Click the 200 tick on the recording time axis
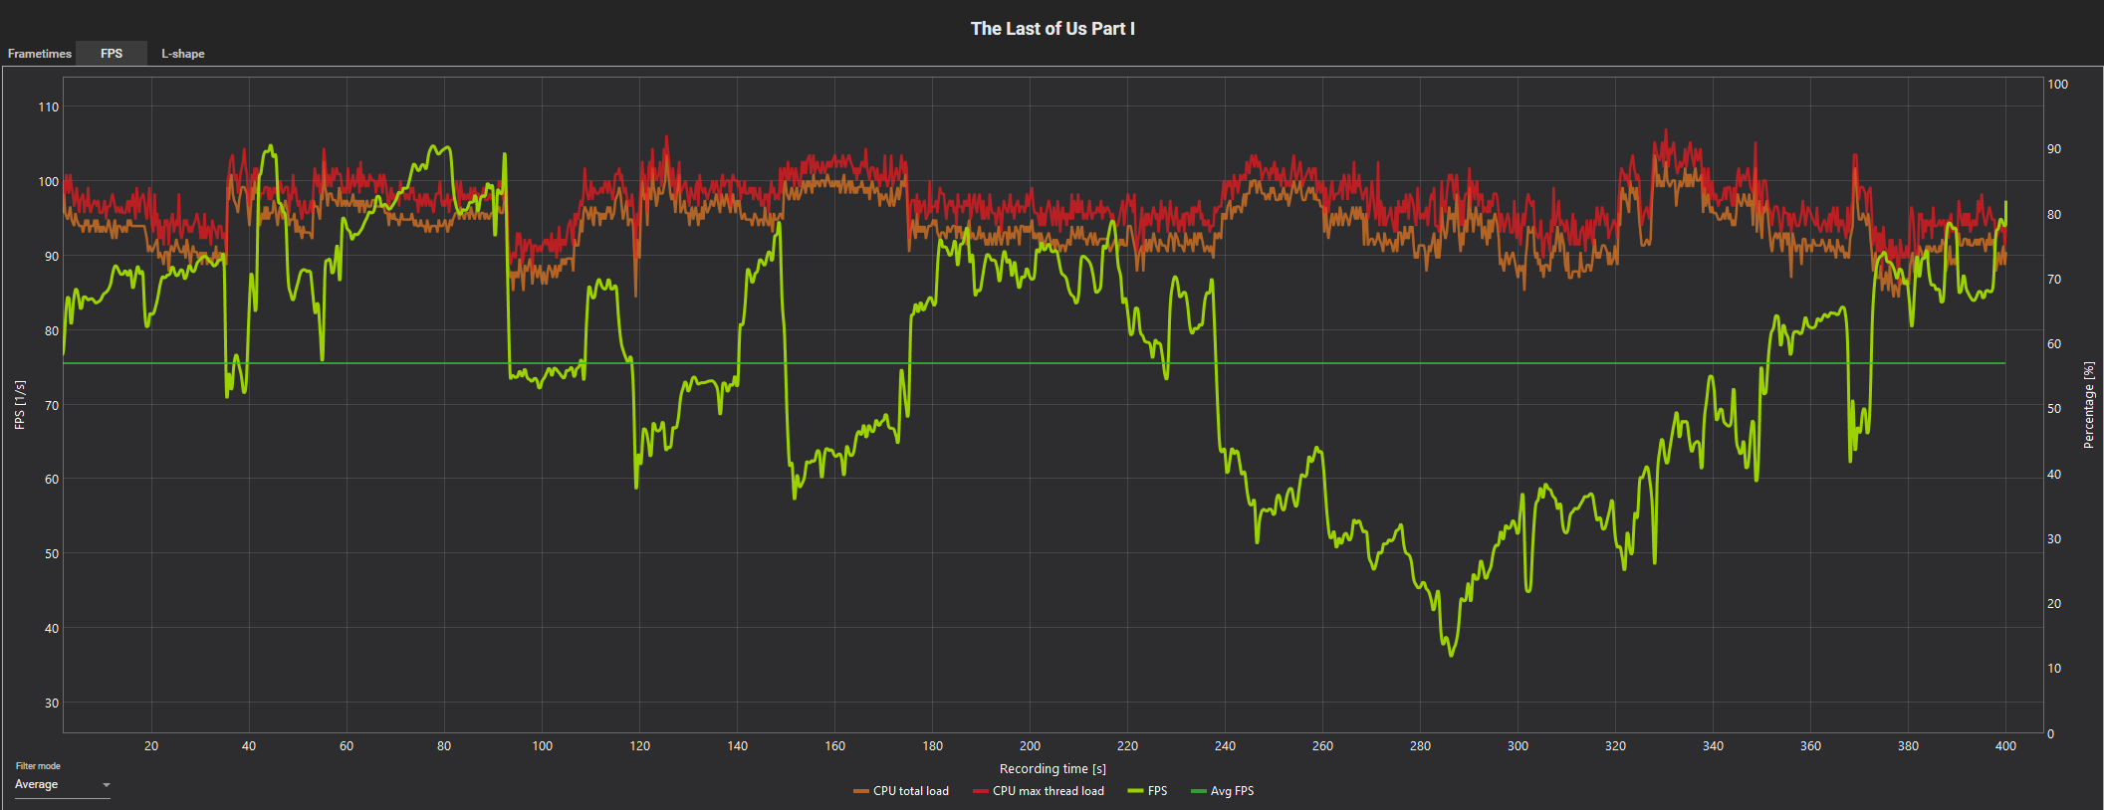This screenshot has width=2104, height=810. (1030, 746)
